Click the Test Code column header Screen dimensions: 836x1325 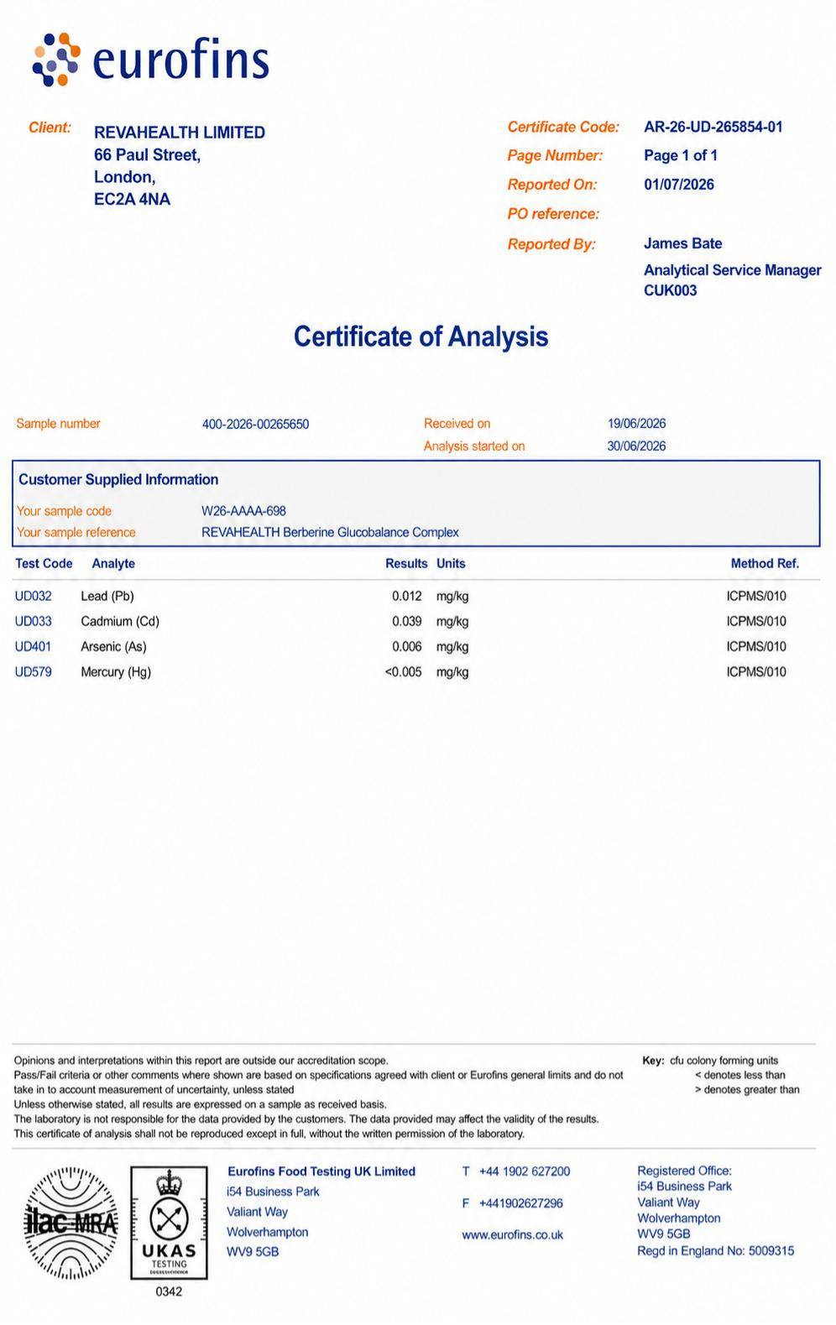point(44,564)
